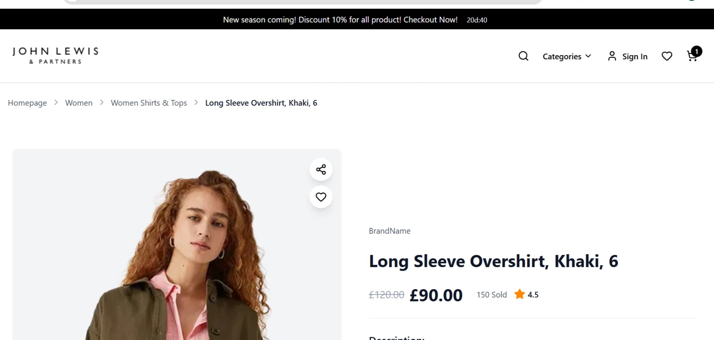Click the shopping cart icon
This screenshot has height=340, width=714.
point(692,56)
